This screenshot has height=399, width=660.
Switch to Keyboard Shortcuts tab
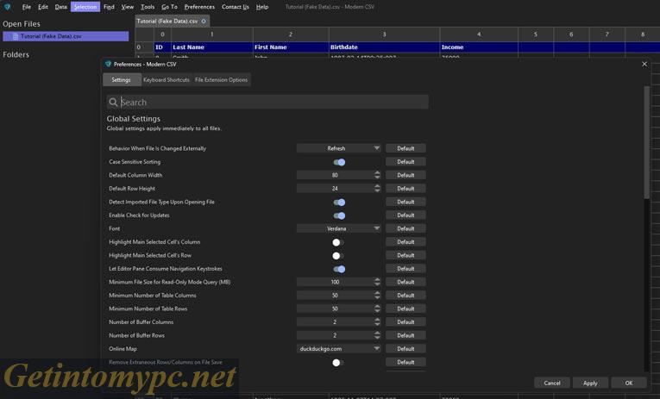point(167,80)
